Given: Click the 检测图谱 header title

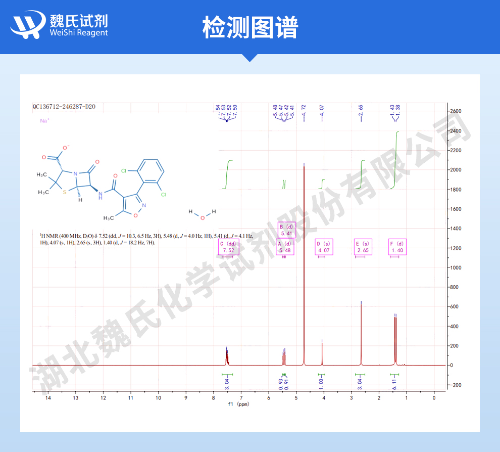Looking at the screenshot, I should pos(250,27).
